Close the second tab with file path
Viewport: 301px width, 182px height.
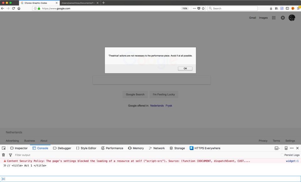(x=98, y=3)
